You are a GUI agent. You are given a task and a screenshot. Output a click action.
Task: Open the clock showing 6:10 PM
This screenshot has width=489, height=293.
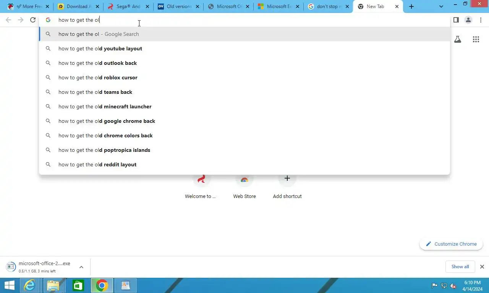[473, 286]
